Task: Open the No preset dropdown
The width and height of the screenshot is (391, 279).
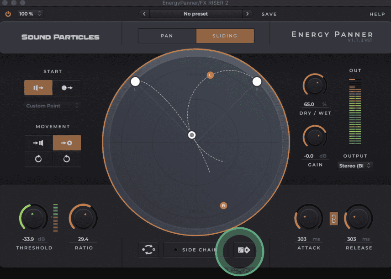Action: click(x=196, y=14)
